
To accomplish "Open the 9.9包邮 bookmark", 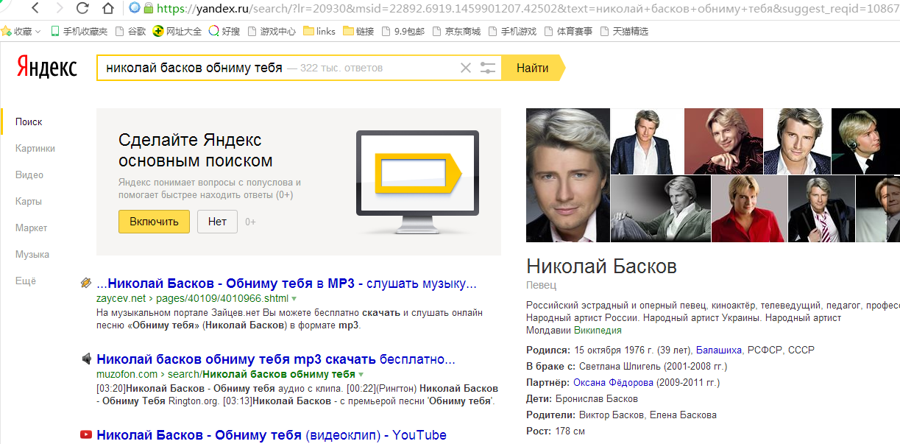I will coord(404,31).
